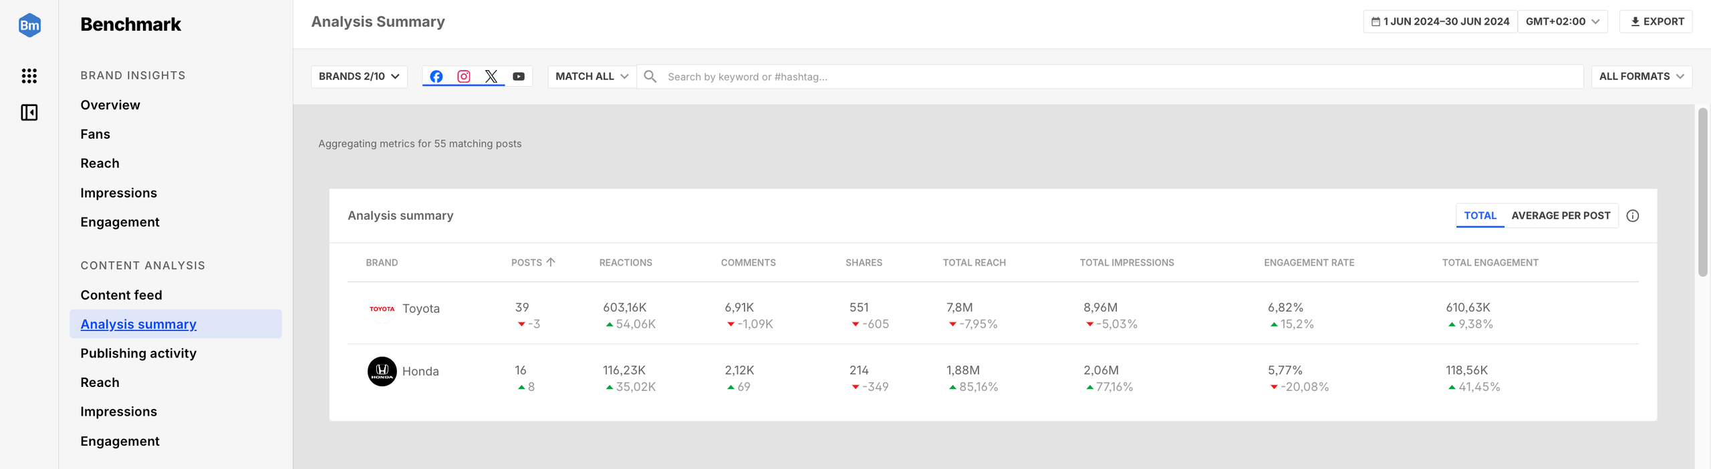Click the vertical scrollbar on the right
Screen dimensions: 1711x469
1702,192
